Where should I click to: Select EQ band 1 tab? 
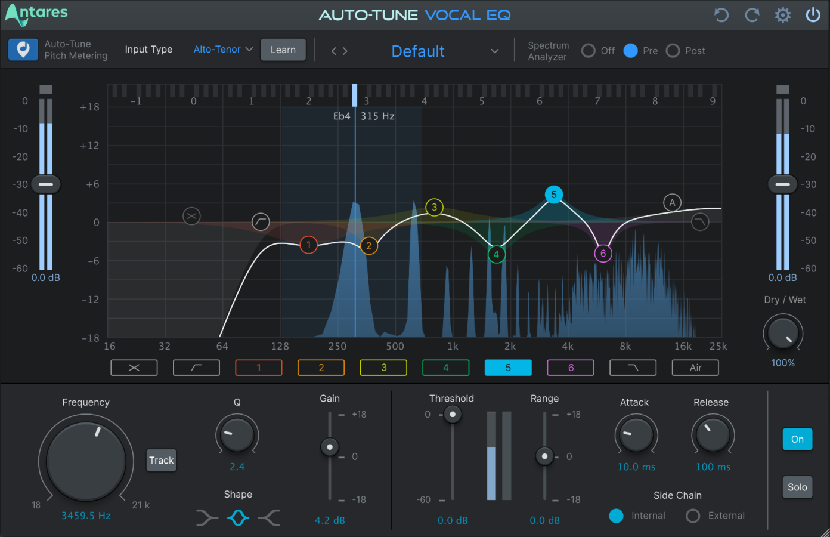[259, 368]
